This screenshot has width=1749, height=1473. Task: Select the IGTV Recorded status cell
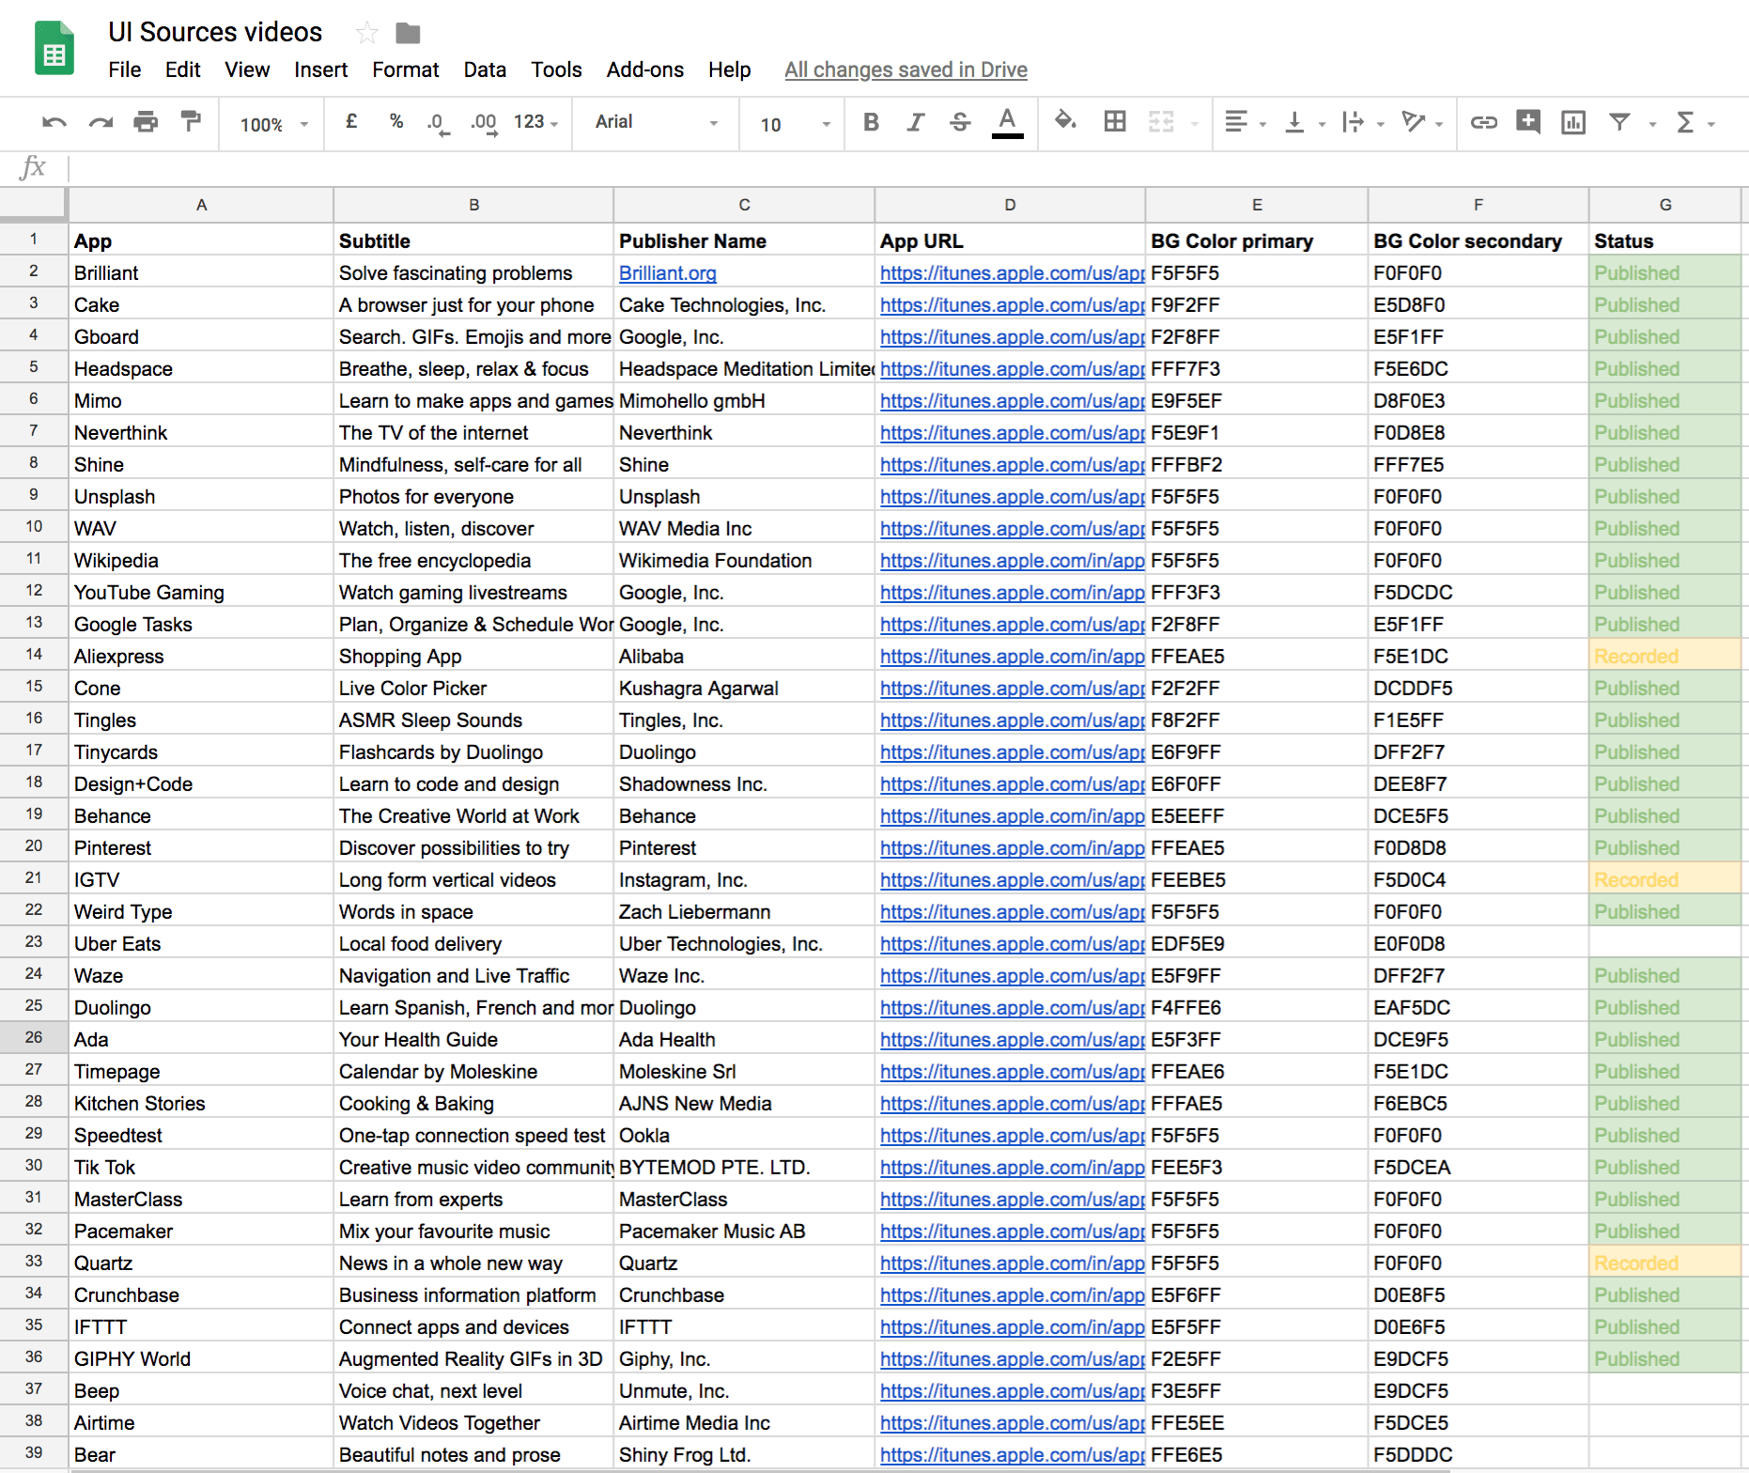1664,879
